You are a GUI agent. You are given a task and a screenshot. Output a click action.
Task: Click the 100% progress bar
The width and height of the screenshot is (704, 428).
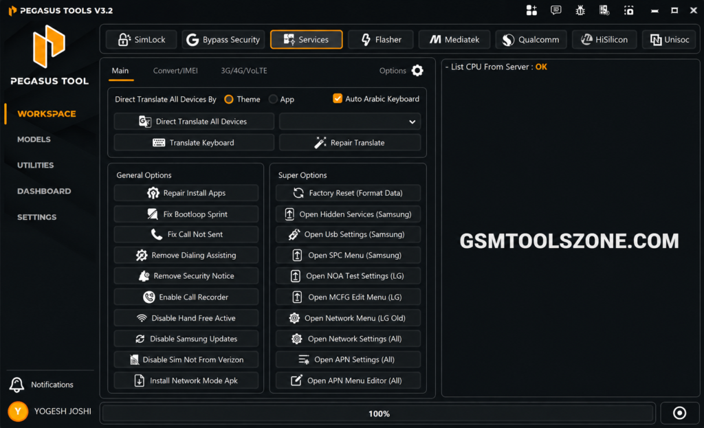[x=378, y=414]
